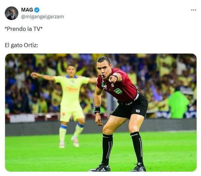Click the yellow player's outstretched arm
201x176 pixels.
click(42, 76)
